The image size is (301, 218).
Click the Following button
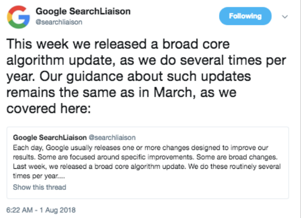pyautogui.click(x=245, y=16)
